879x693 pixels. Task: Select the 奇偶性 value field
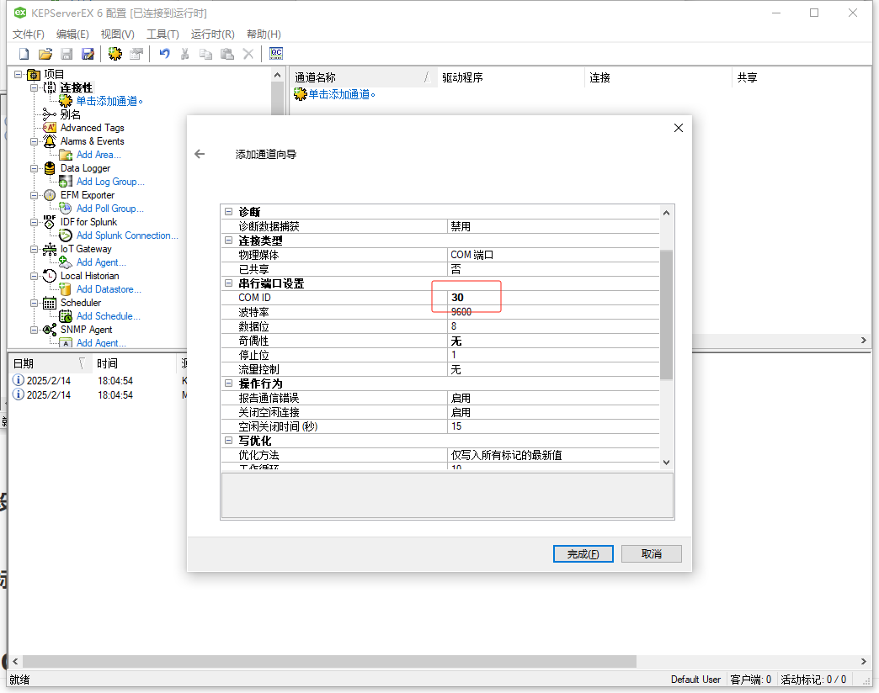[x=552, y=341]
